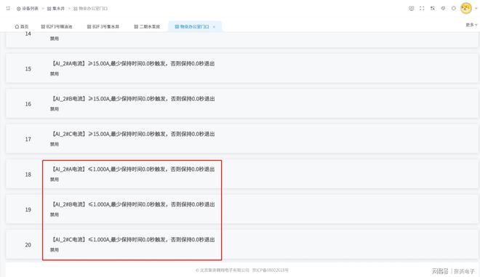Open the 设备列表 breadcrumb link

(27, 9)
